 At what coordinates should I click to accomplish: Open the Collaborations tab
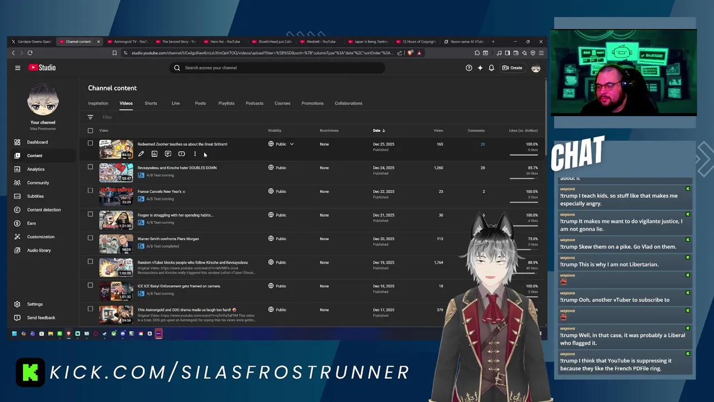349,103
